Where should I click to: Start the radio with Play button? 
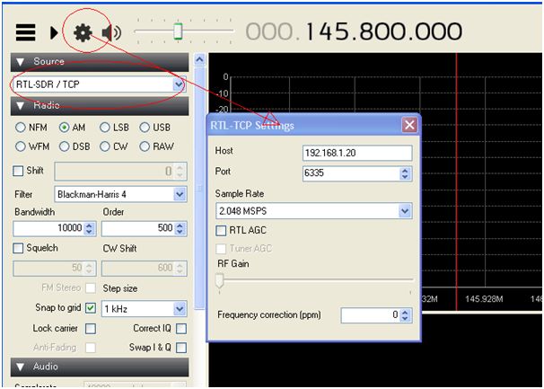coord(54,32)
